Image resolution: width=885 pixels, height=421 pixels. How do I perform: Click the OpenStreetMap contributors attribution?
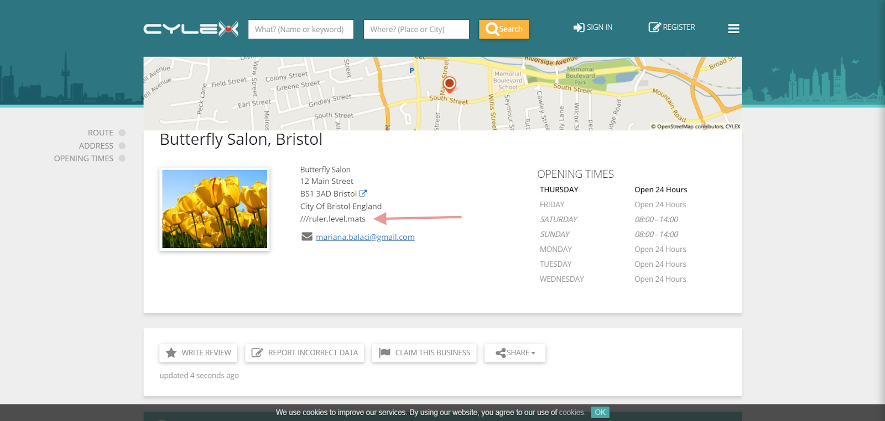pyautogui.click(x=695, y=127)
